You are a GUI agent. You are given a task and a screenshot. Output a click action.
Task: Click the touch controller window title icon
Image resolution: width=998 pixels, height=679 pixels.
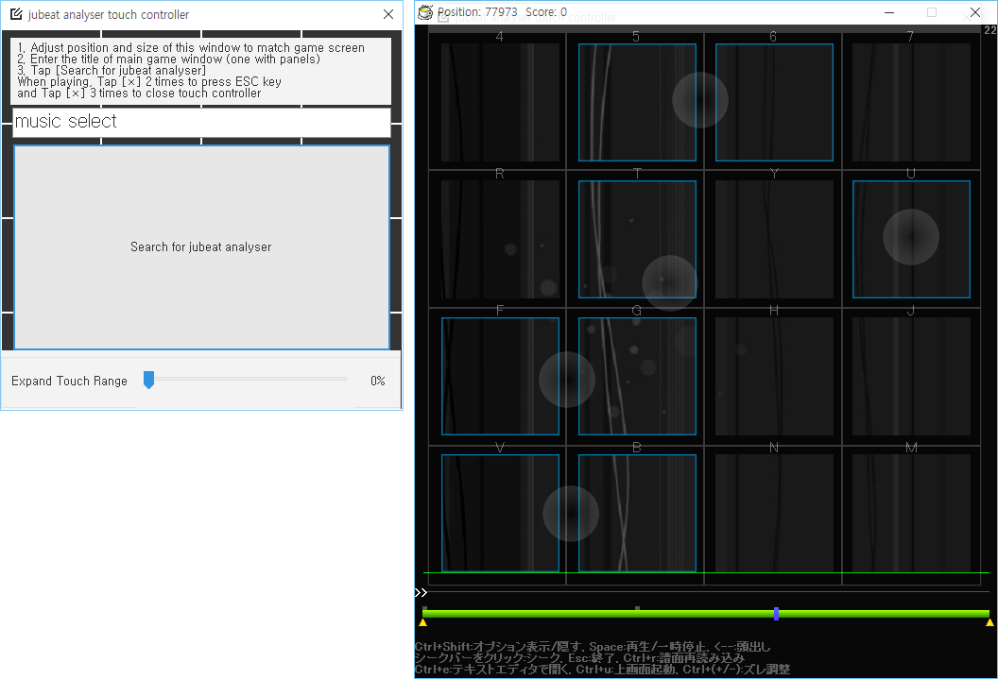coord(17,14)
